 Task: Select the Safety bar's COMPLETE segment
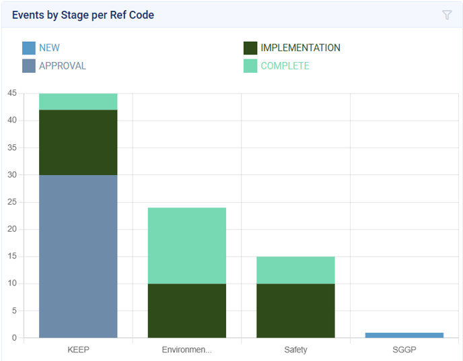coord(295,269)
